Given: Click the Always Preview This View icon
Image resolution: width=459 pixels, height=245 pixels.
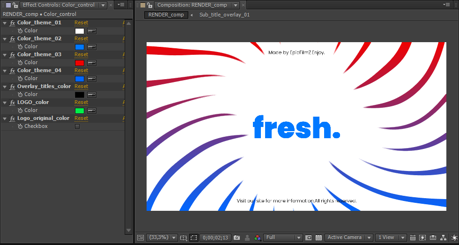Looking at the screenshot, I should [x=141, y=238].
